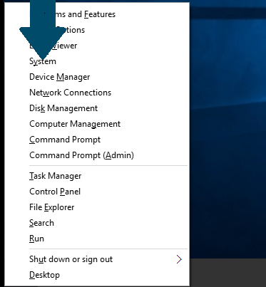Viewport: 266px width, 287px height.
Task: Launch Command Prompt (Admin)
Action: pos(81,155)
